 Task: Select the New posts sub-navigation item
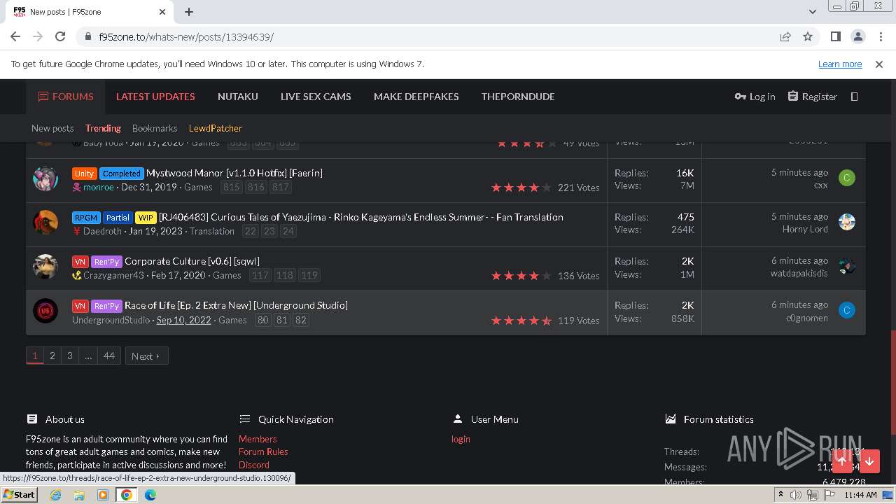tap(52, 128)
